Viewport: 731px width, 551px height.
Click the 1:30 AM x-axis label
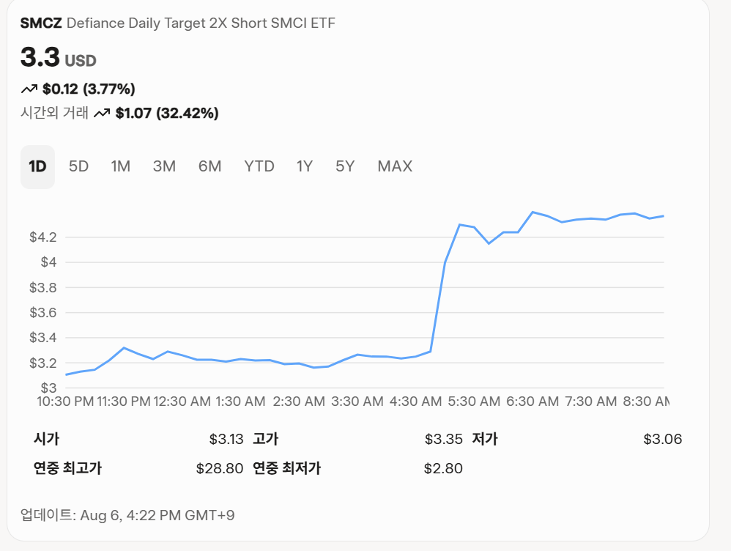pos(240,402)
